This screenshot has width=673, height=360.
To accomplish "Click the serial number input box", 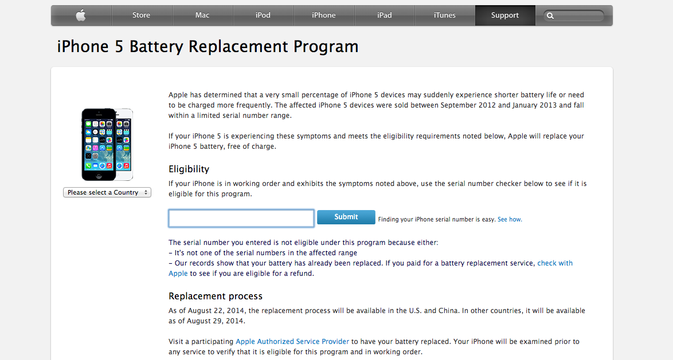I will click(241, 218).
